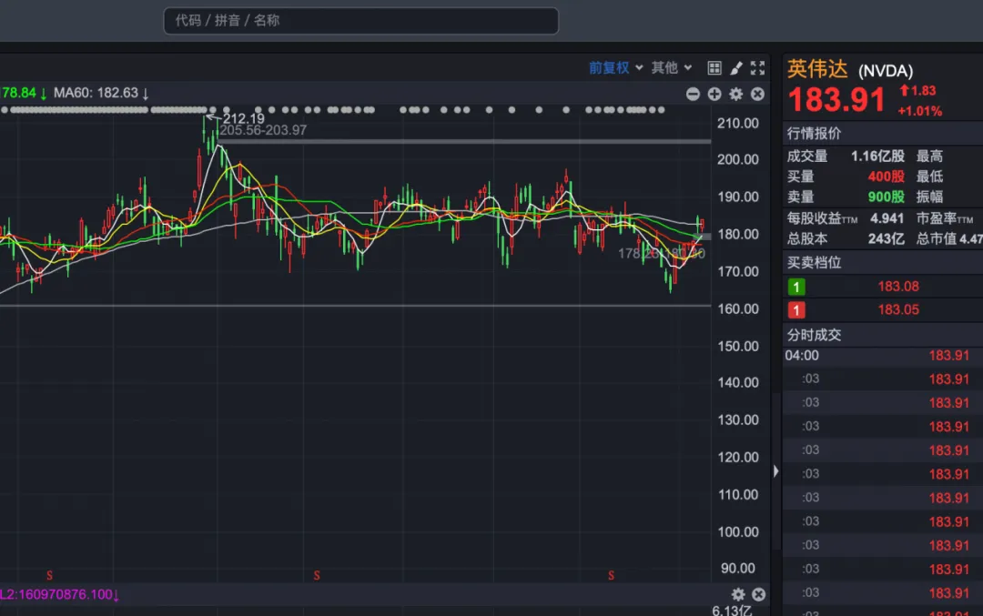Click the green sell level 1 badge
Image resolution: width=983 pixels, height=616 pixels.
(x=796, y=287)
